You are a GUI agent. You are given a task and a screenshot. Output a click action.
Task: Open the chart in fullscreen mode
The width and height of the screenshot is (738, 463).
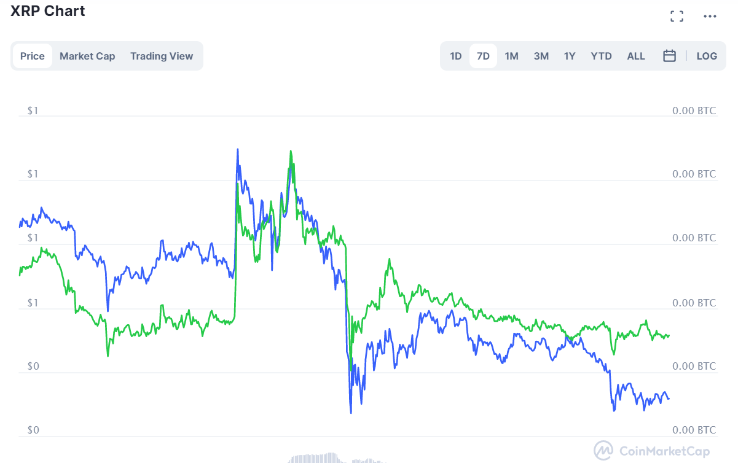click(677, 17)
